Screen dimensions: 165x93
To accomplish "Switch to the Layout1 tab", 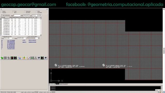I will coord(61,84).
